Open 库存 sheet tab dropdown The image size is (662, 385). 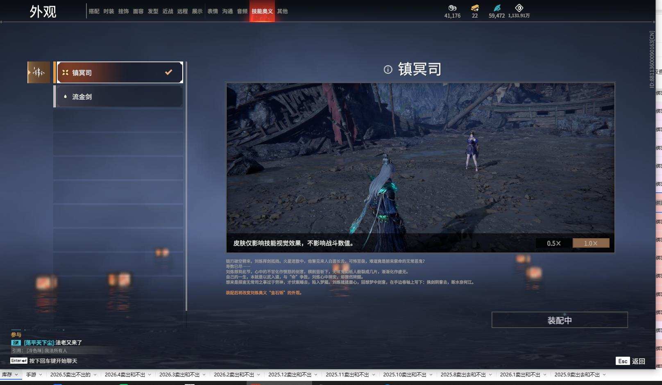(x=16, y=375)
